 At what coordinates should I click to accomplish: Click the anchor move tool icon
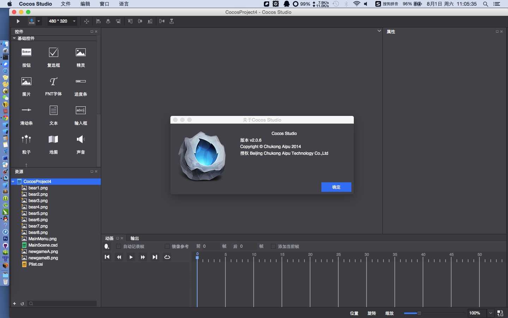pos(86,21)
